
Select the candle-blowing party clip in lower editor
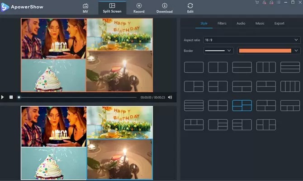pyautogui.click(x=54, y=127)
